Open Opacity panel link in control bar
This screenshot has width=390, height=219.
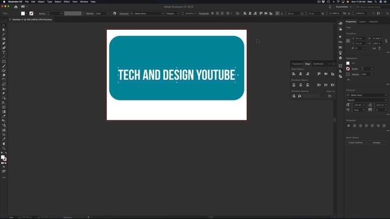[x=90, y=13]
